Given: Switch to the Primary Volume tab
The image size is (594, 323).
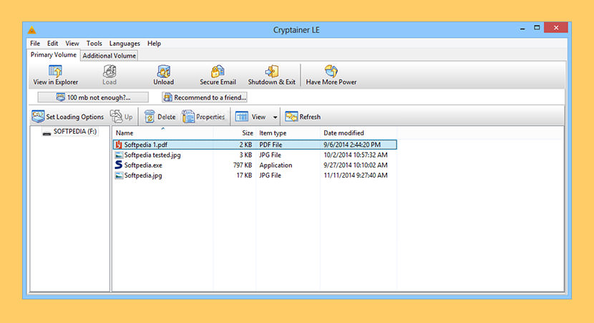Looking at the screenshot, I should (54, 55).
